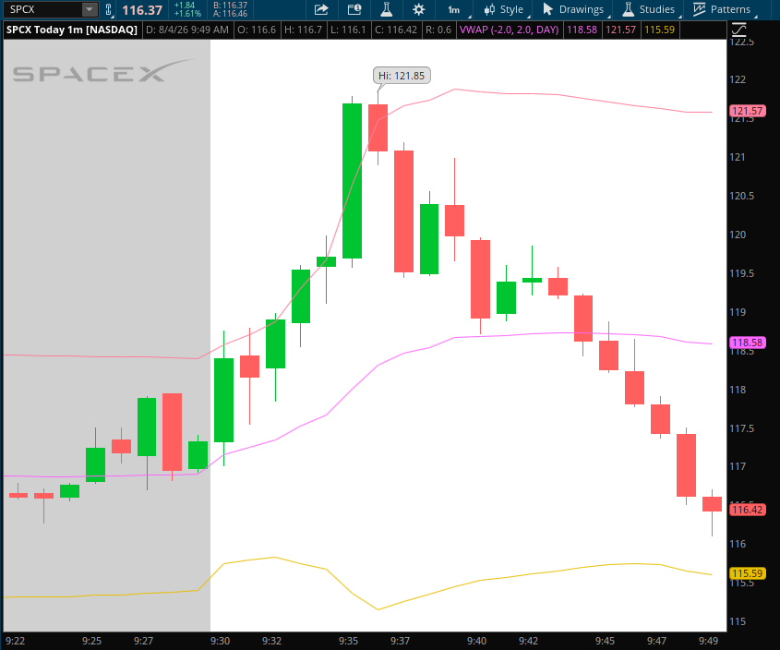The image size is (780, 650).
Task: Click the lower band value 115.59 in header
Action: click(x=660, y=30)
